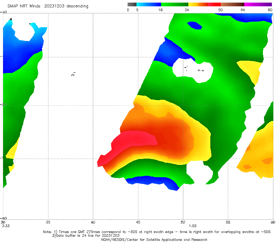Click the color bar label '64'

coord(243,10)
